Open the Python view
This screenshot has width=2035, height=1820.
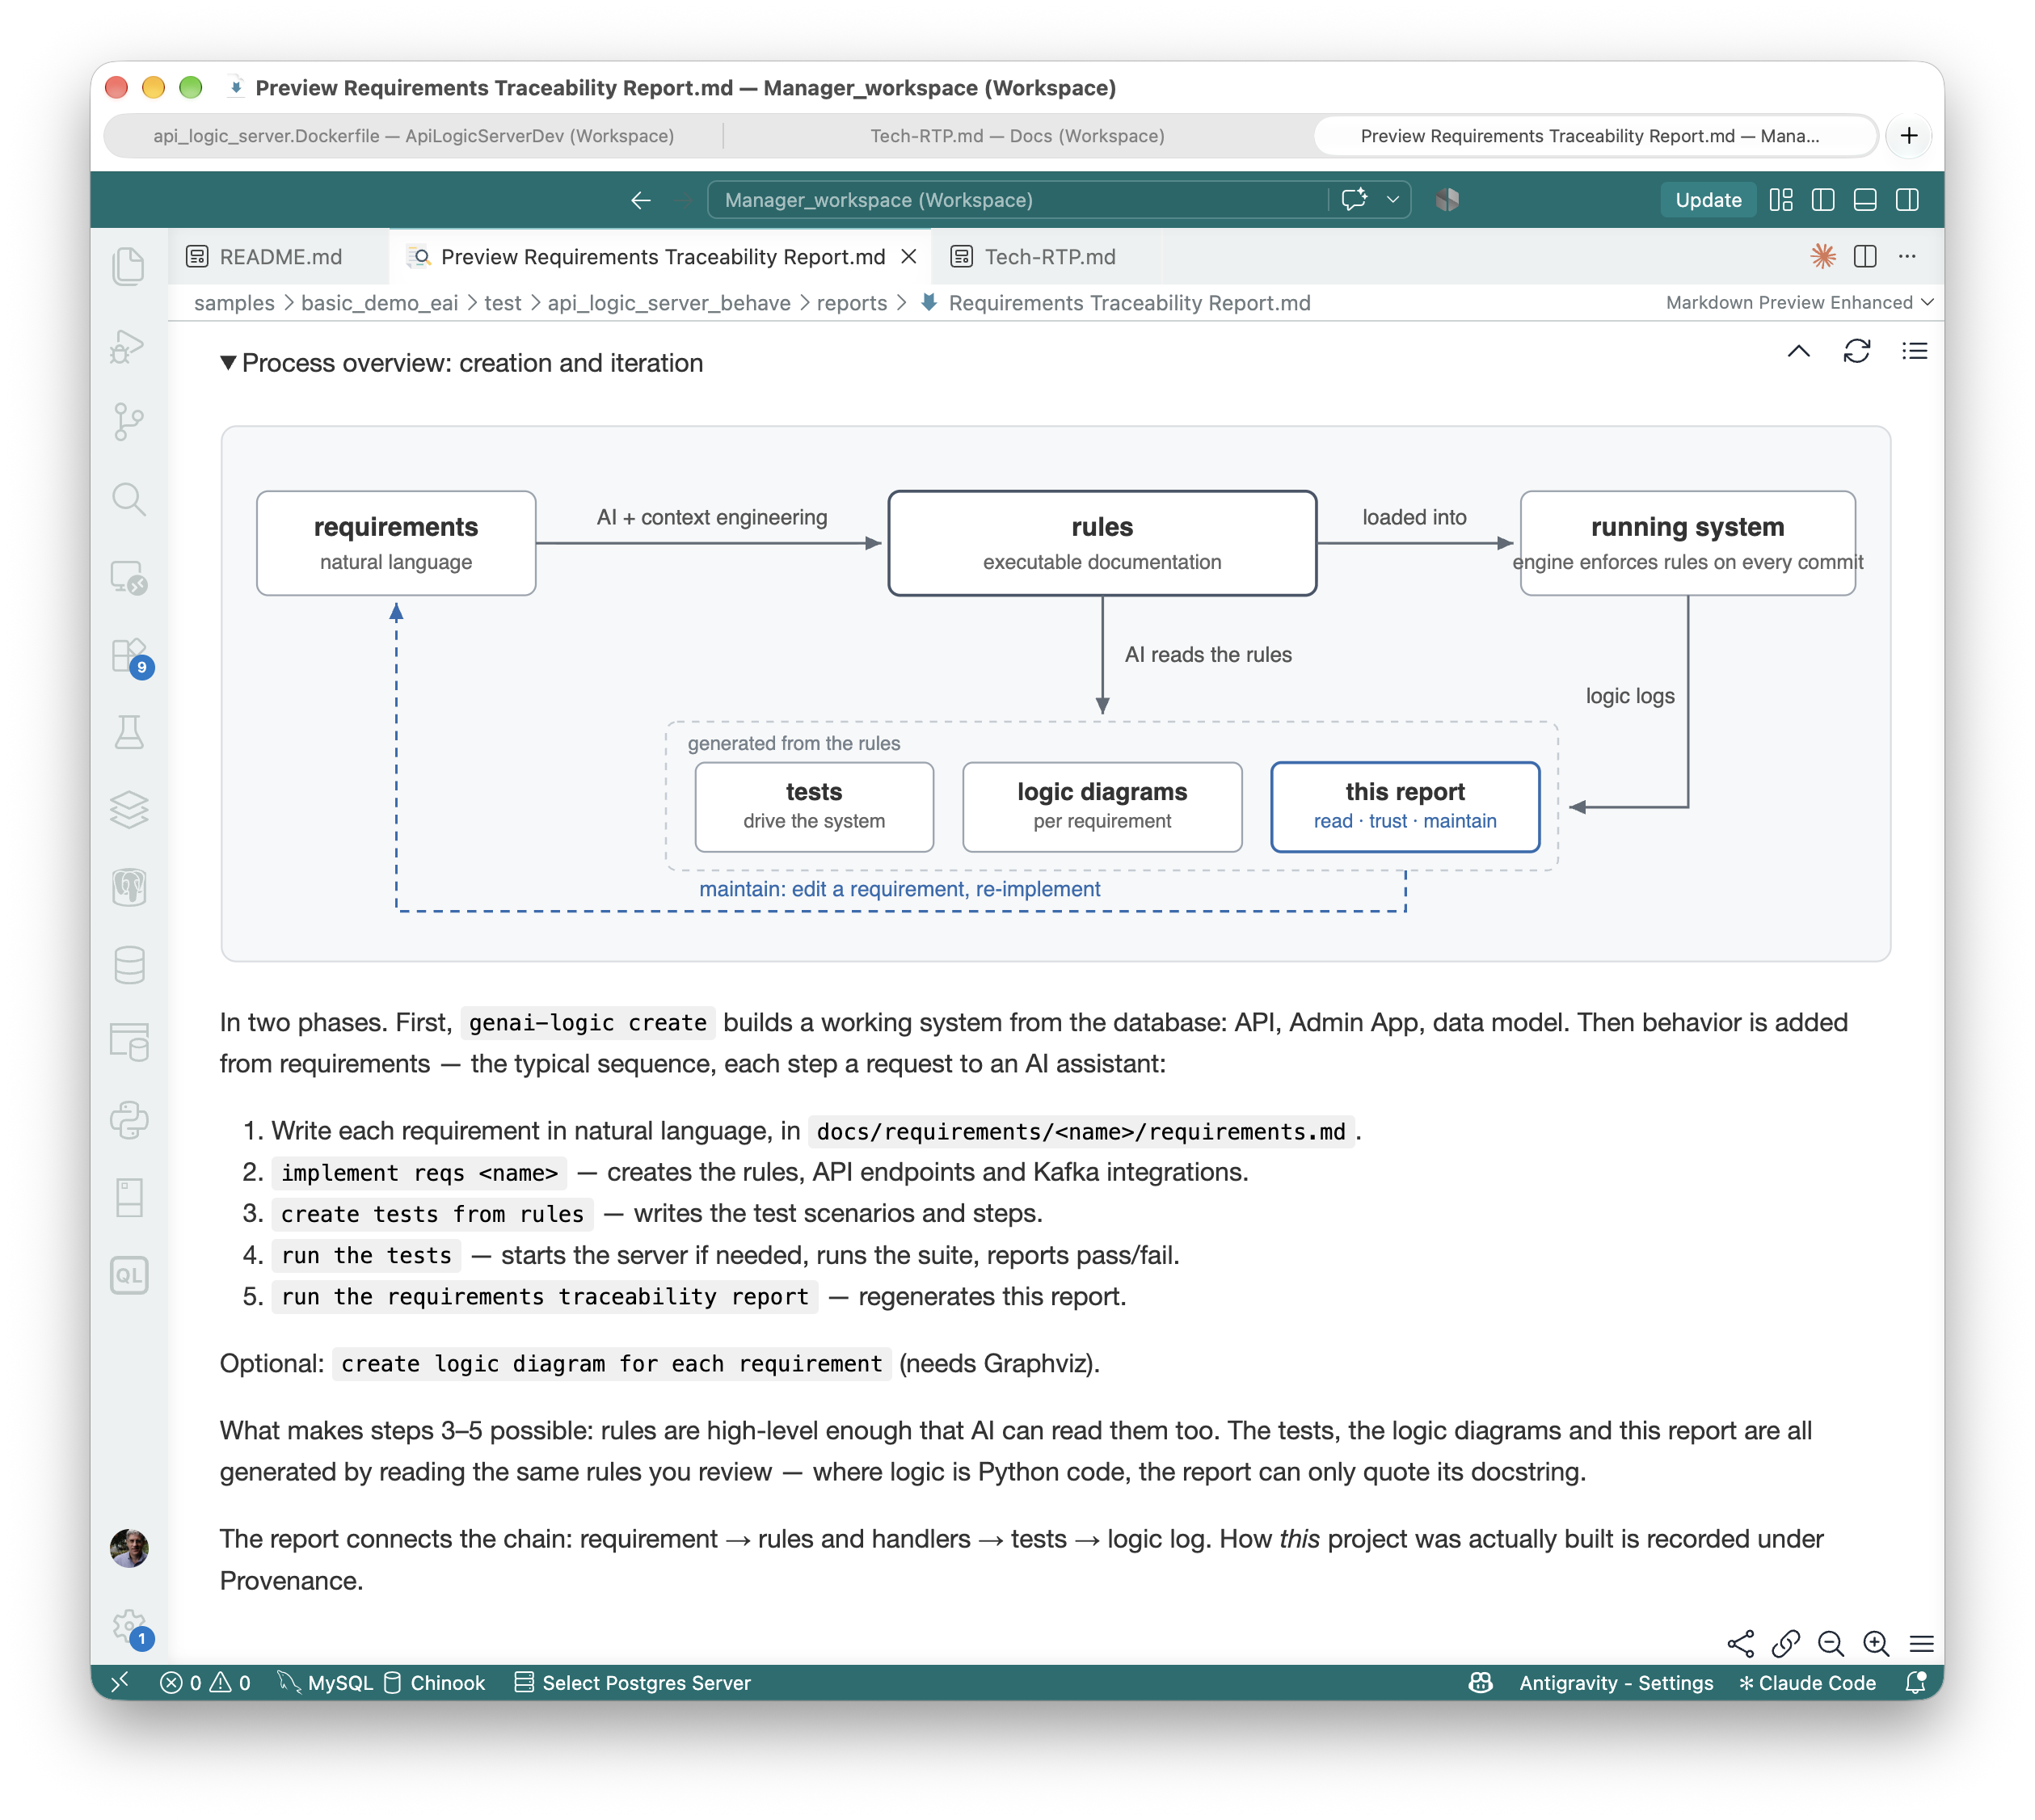point(128,1120)
